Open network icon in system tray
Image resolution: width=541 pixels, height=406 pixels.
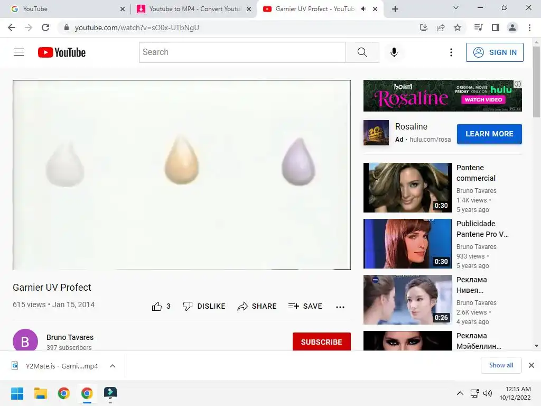click(x=475, y=393)
